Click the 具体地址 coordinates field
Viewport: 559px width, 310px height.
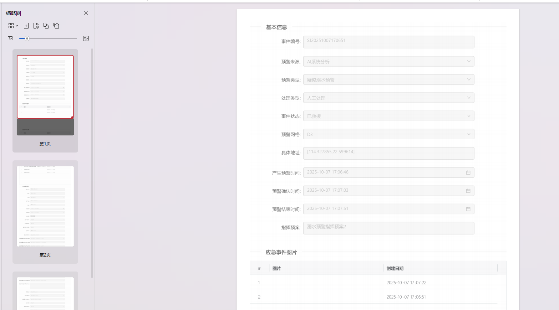click(388, 153)
